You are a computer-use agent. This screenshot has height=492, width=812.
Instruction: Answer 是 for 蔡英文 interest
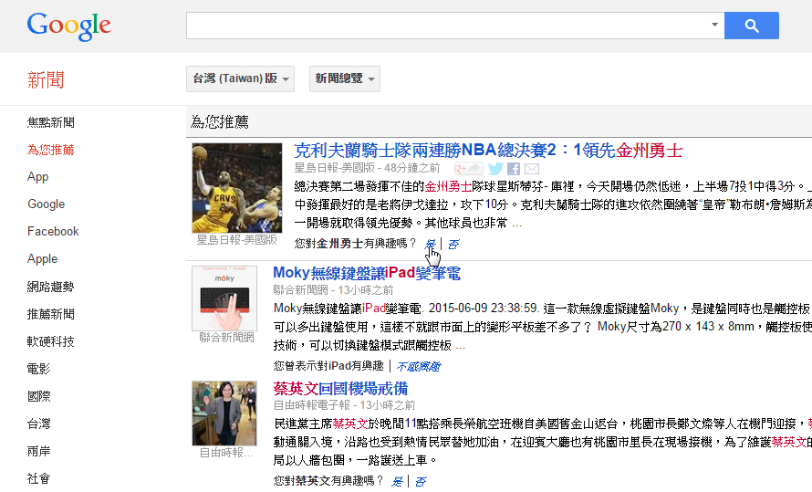tap(397, 482)
